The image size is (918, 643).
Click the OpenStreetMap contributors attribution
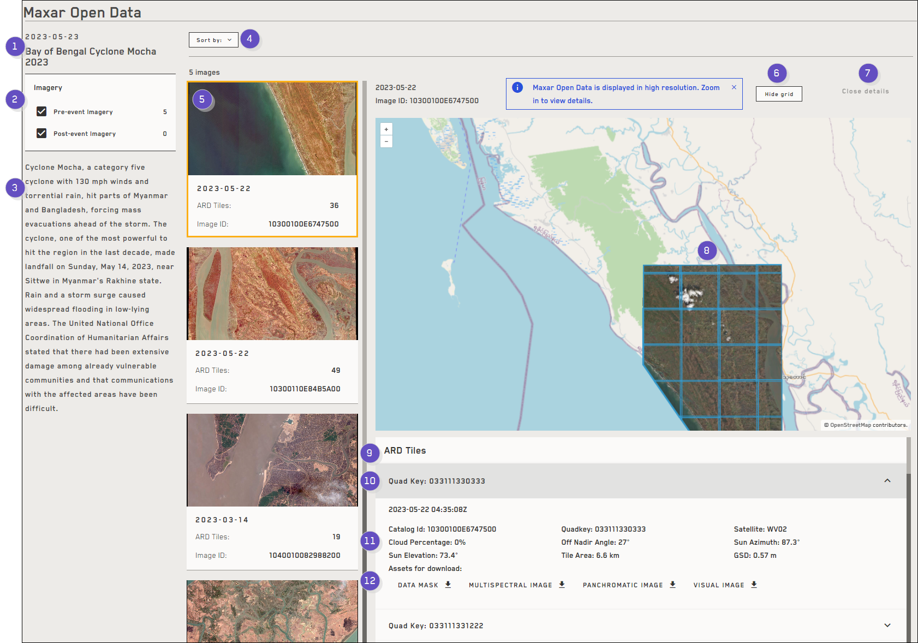coord(866,425)
